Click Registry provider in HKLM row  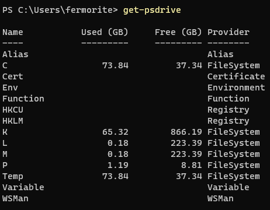(x=229, y=121)
